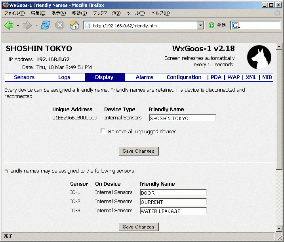Click the SHOSHIN TOKYO page heading
Screen dimensions: 284x242
(39, 49)
